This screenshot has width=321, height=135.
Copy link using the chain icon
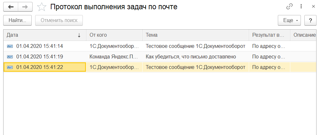pos(290,6)
